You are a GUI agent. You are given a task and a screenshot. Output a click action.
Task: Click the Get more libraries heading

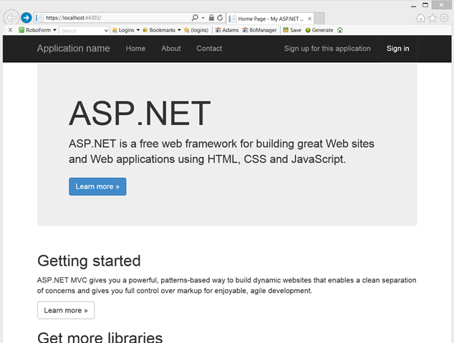[x=100, y=337]
